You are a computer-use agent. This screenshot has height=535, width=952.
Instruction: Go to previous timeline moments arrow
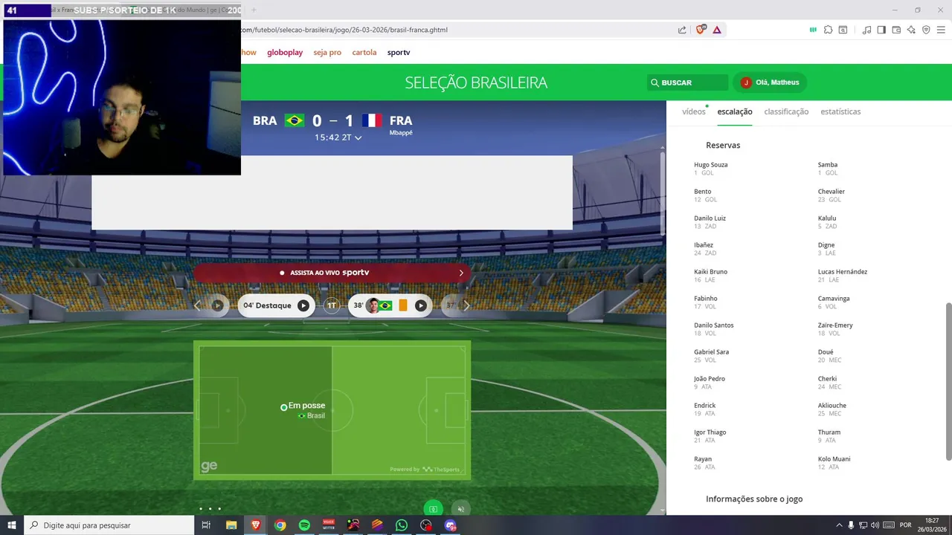click(197, 305)
